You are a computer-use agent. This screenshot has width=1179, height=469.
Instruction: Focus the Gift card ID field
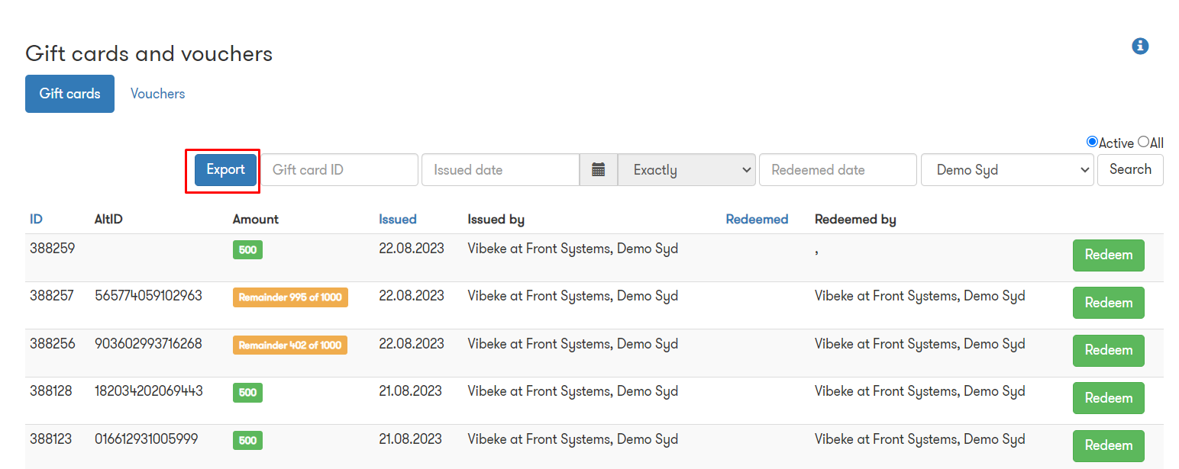(340, 170)
